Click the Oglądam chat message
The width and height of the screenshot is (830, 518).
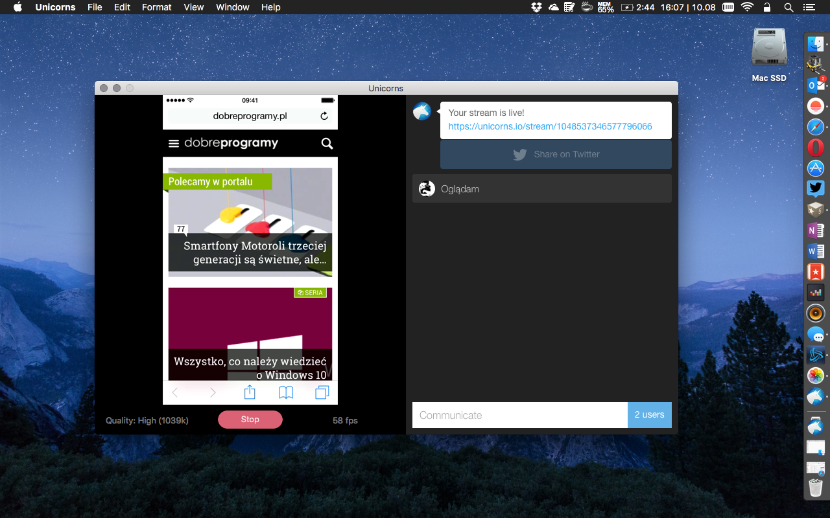(x=542, y=189)
